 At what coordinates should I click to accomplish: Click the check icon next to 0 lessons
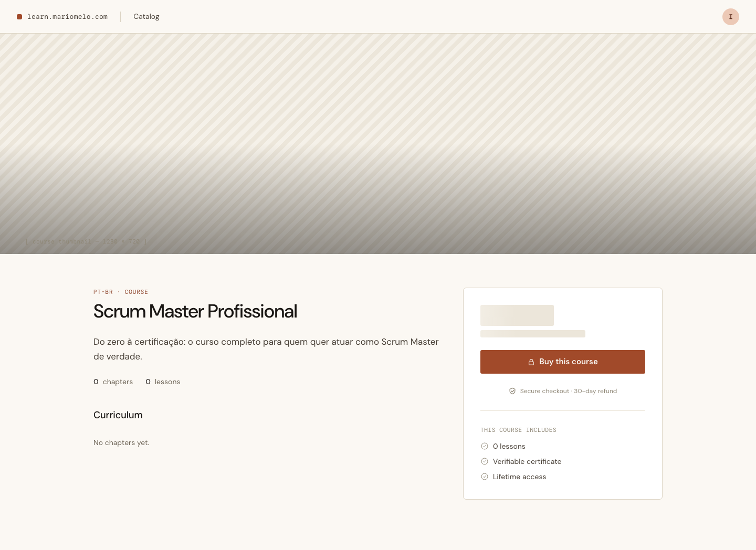coord(485,446)
